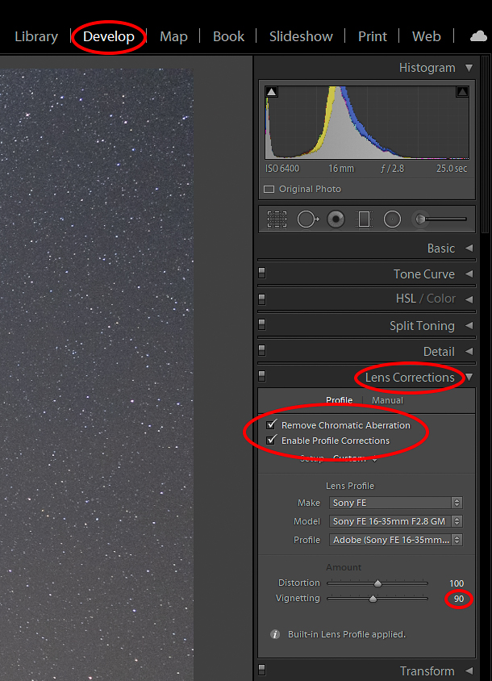492x681 pixels.
Task: Uncheck Remove Chromatic Aberration
Action: coord(271,424)
